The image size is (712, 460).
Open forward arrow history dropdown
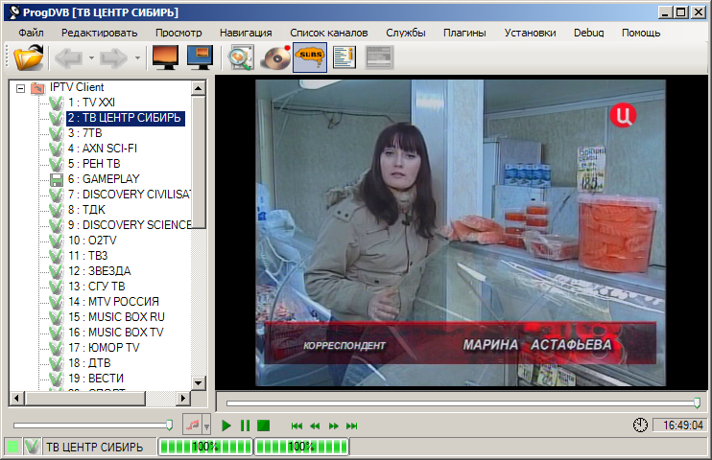point(137,58)
